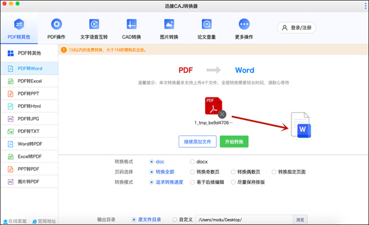Click the PDF转Word sidebar file icon
369x225 pixels.
pos(11,68)
